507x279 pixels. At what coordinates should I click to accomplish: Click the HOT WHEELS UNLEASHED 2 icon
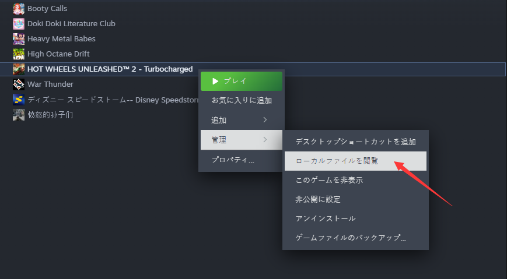[19, 69]
